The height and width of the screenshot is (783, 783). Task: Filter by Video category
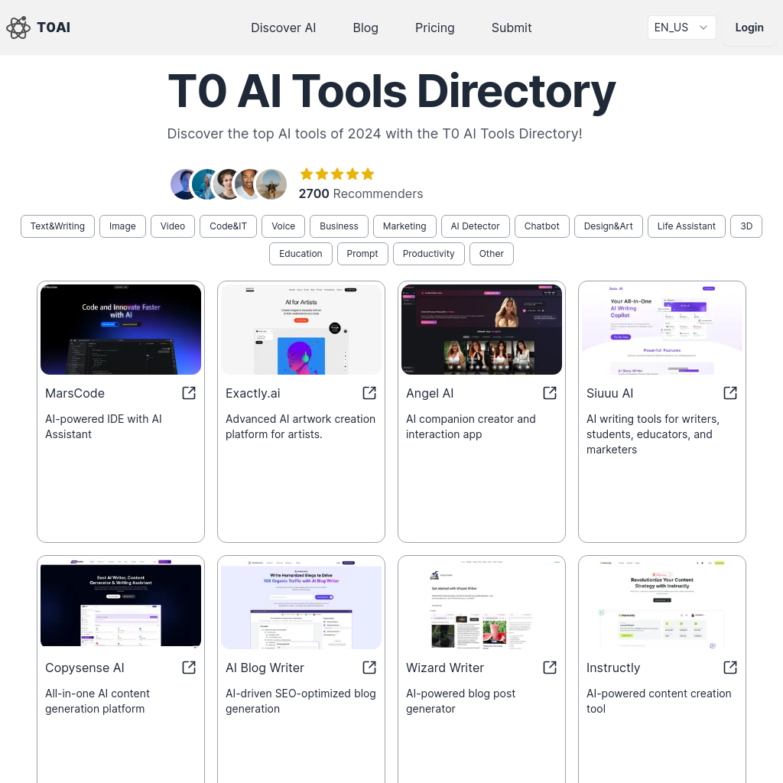click(x=173, y=226)
